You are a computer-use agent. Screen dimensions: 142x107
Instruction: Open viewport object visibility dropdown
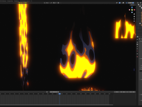(x=117, y=3)
